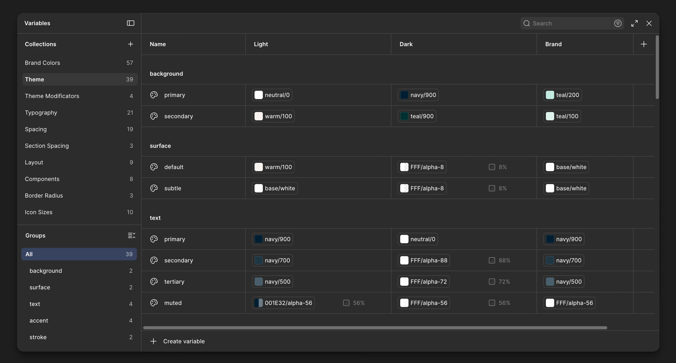676x363 pixels.
Task: Click the horizontal scrollbar at table bottom
Action: 375,327
